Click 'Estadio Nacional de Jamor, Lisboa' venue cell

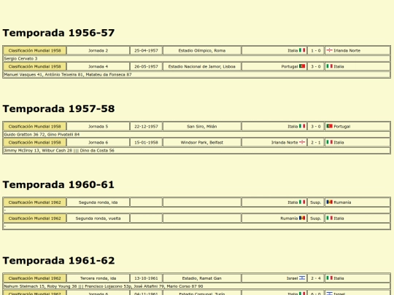tap(202, 66)
